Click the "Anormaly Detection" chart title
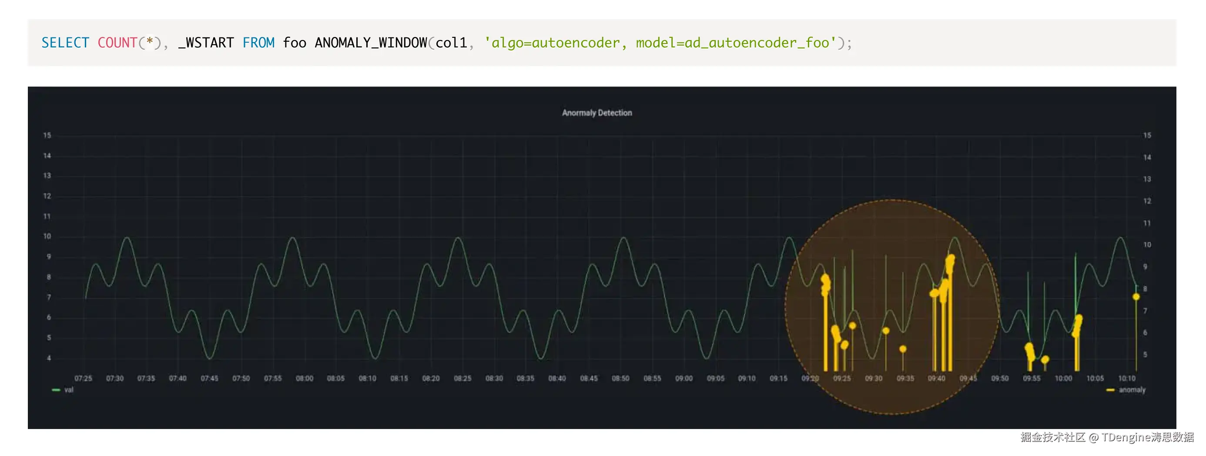The height and width of the screenshot is (456, 1206). [596, 112]
